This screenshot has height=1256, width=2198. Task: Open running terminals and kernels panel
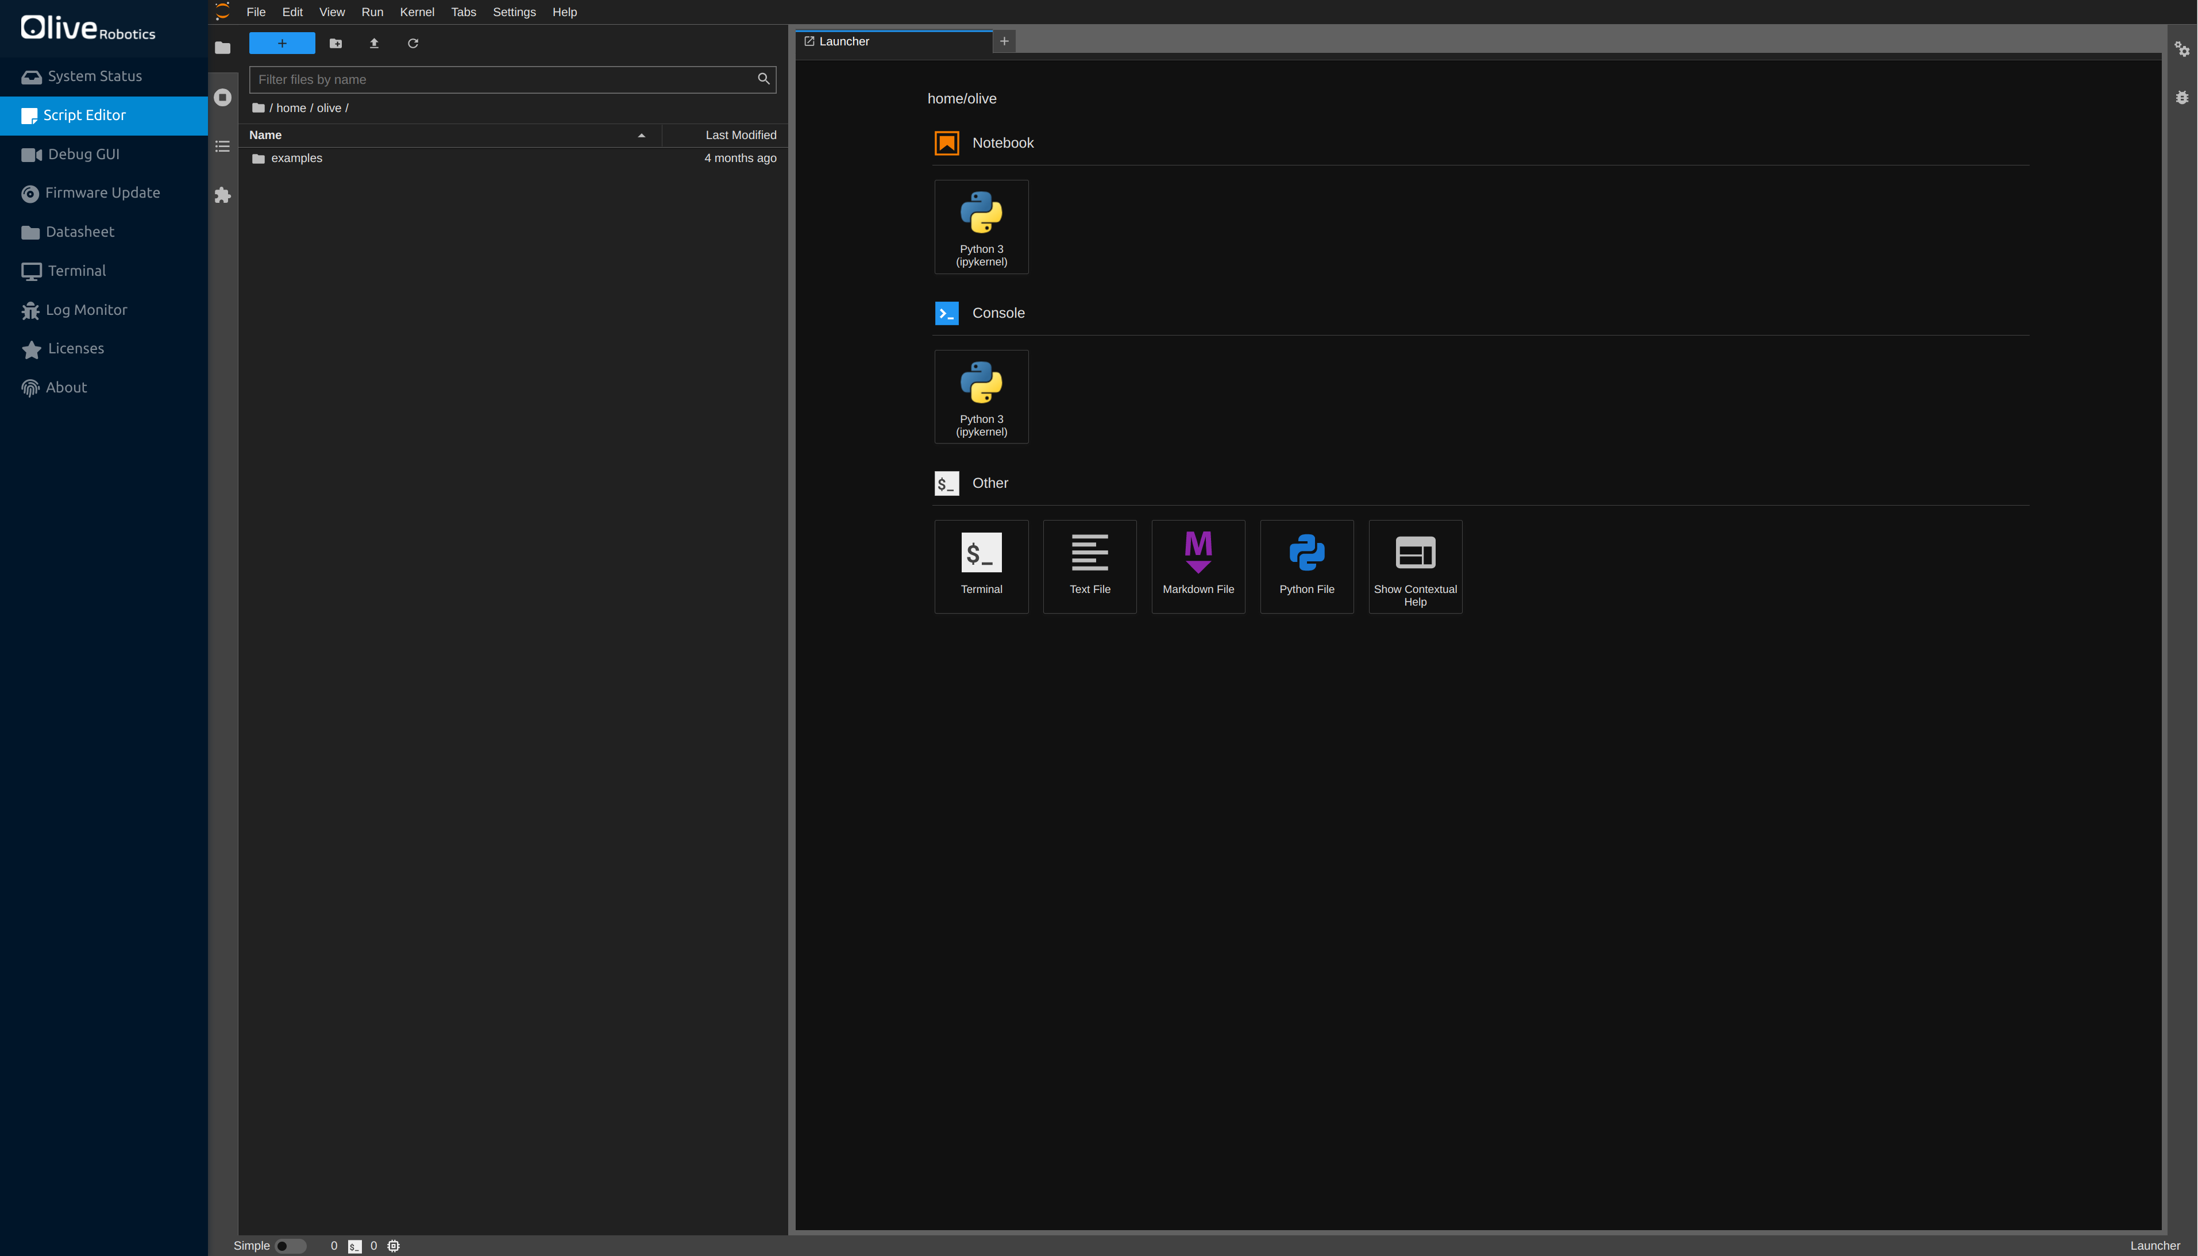(x=222, y=97)
